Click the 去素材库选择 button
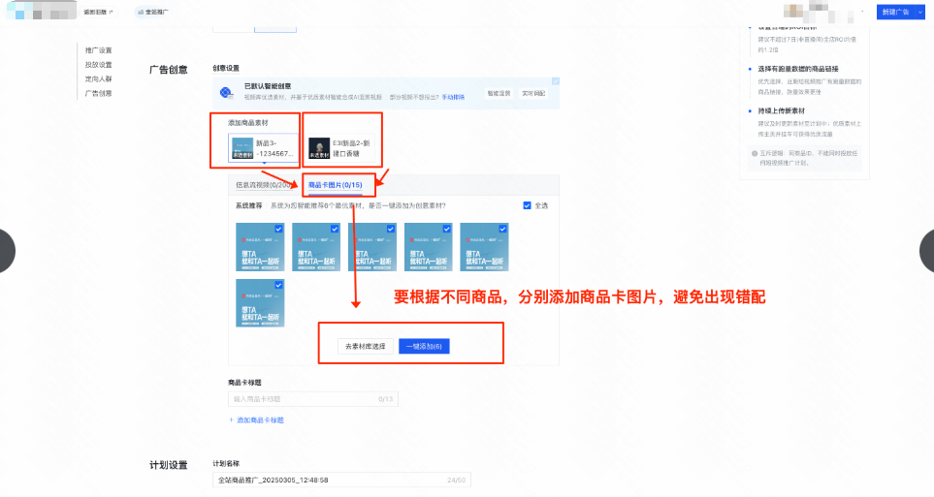 [x=365, y=347]
